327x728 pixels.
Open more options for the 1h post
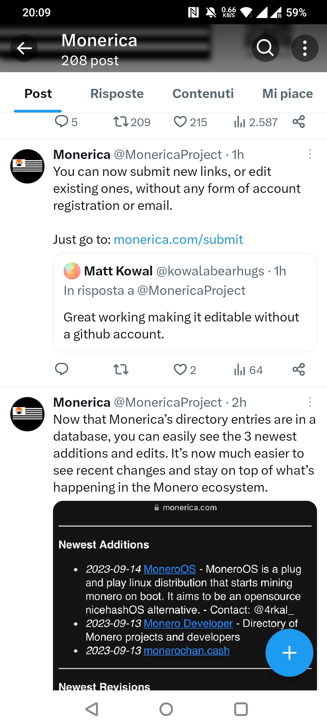point(310,154)
